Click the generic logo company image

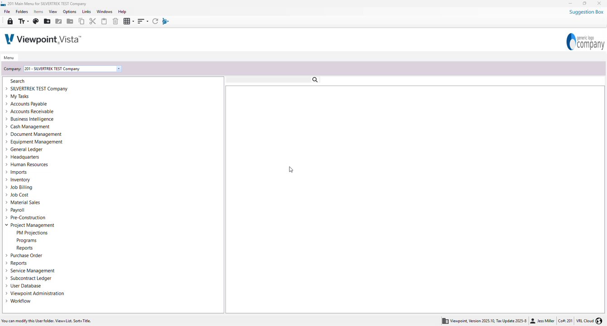[x=585, y=42]
